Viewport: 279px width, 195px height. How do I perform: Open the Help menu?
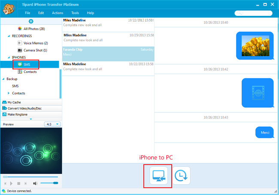(x=91, y=13)
